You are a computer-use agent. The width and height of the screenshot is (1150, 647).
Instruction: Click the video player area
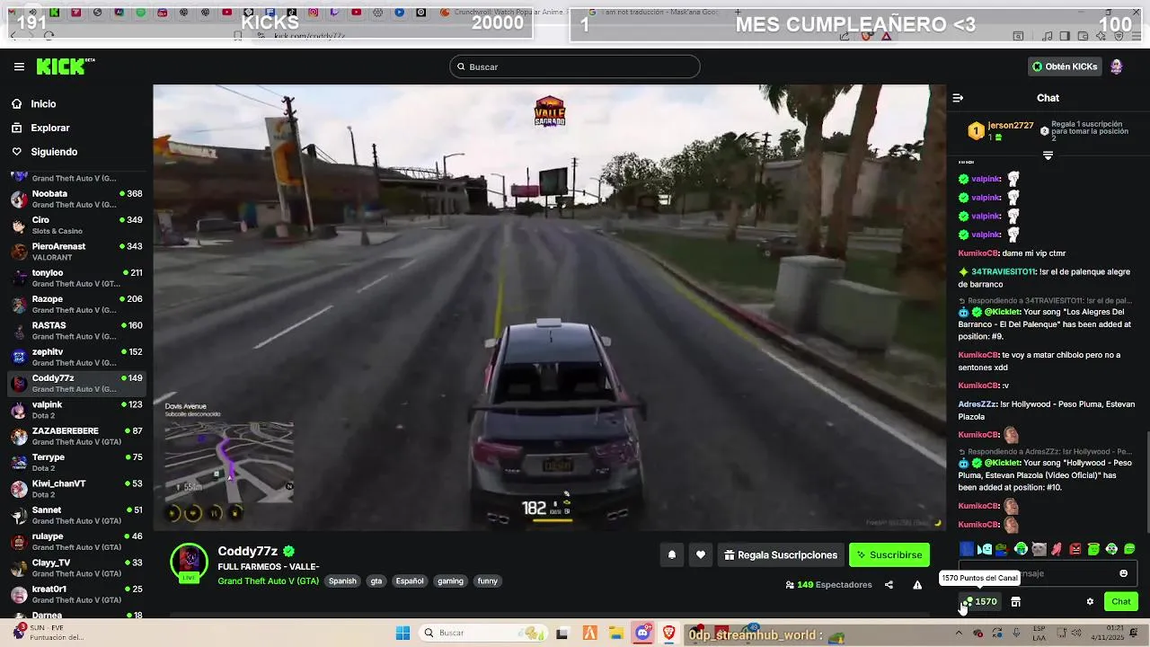tap(549, 307)
